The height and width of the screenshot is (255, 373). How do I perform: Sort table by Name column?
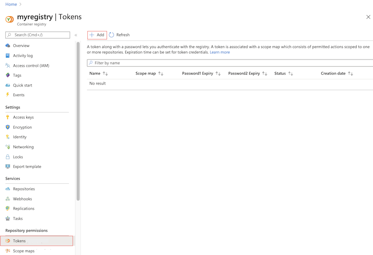click(106, 74)
